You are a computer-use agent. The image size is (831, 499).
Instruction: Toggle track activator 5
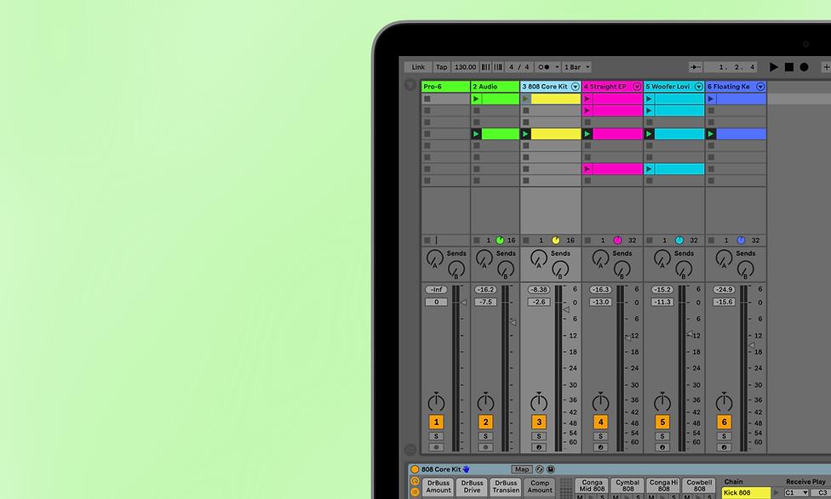tap(662, 422)
